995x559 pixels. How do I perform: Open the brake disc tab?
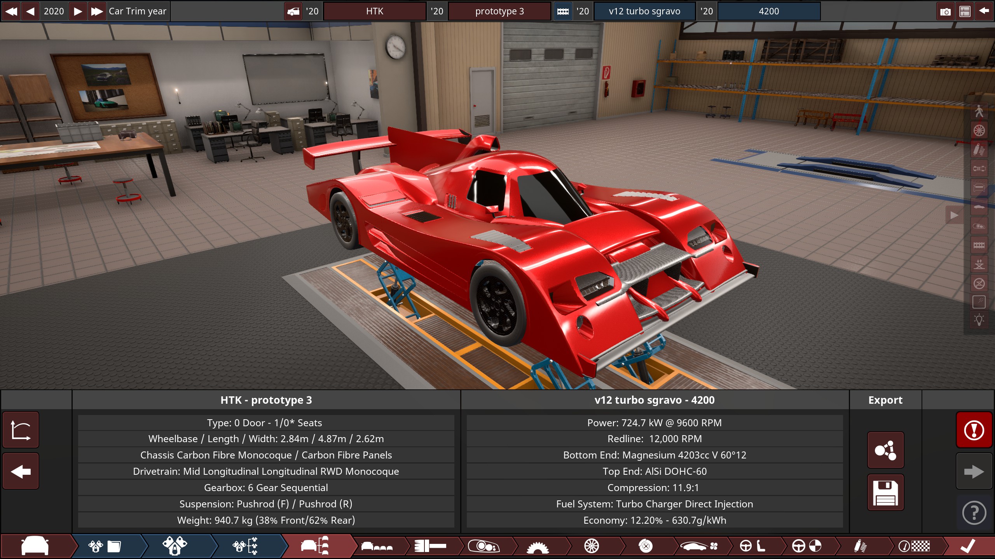(645, 546)
